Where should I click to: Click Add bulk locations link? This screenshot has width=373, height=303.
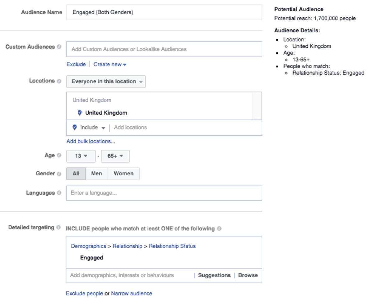pos(91,141)
